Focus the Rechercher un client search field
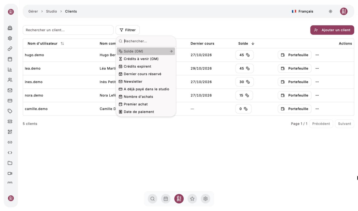The image size is (358, 211). click(x=68, y=30)
